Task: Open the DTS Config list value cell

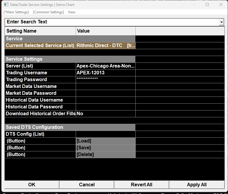Action: (x=105, y=134)
